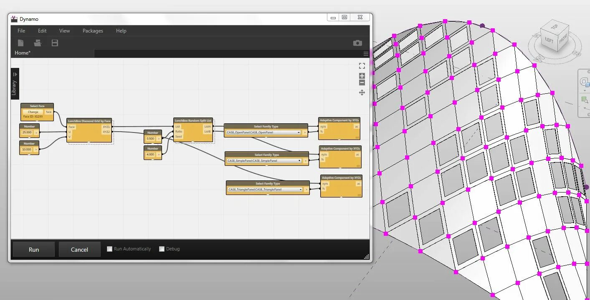This screenshot has width=590, height=300.
Task: Click the Face ID: 31233 label
Action: (33, 117)
